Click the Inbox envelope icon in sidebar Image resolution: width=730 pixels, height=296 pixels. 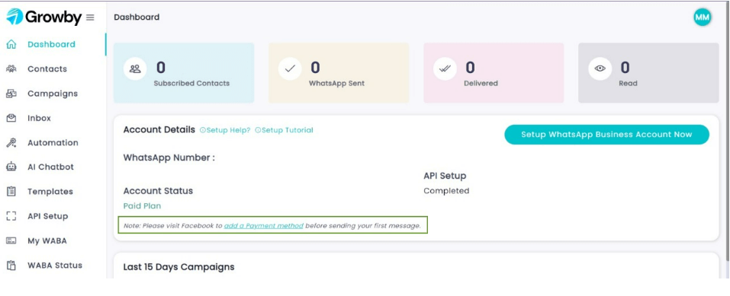point(11,118)
